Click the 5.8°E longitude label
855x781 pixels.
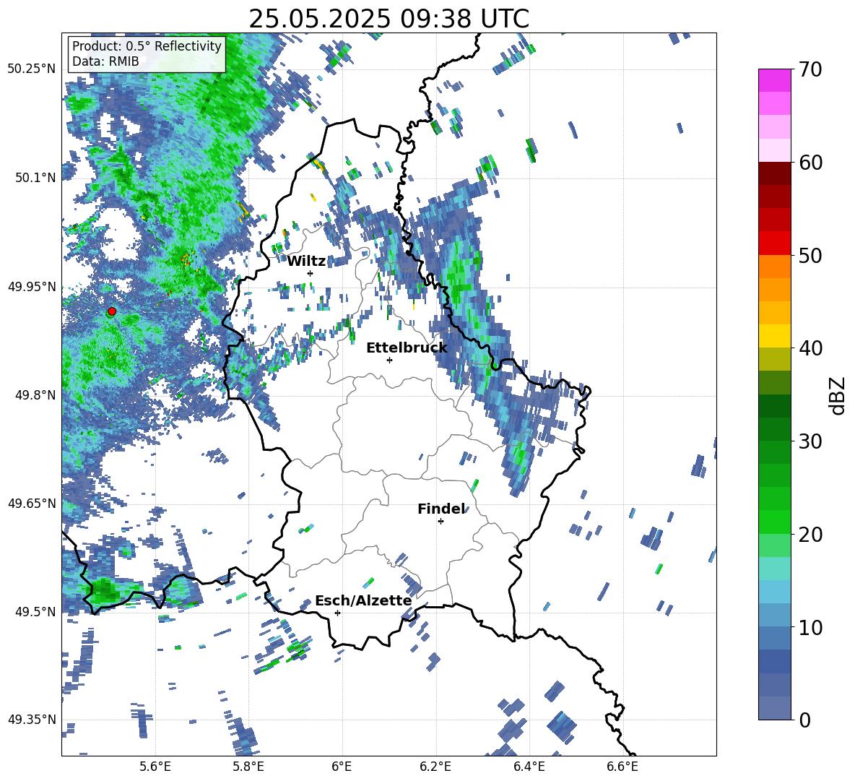(x=248, y=767)
